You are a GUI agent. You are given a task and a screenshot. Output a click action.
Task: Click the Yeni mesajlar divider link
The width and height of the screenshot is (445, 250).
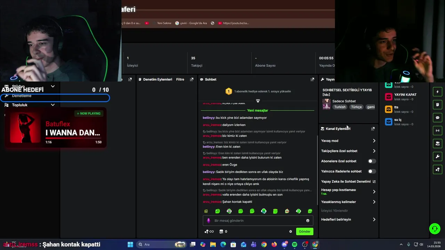[258, 110]
